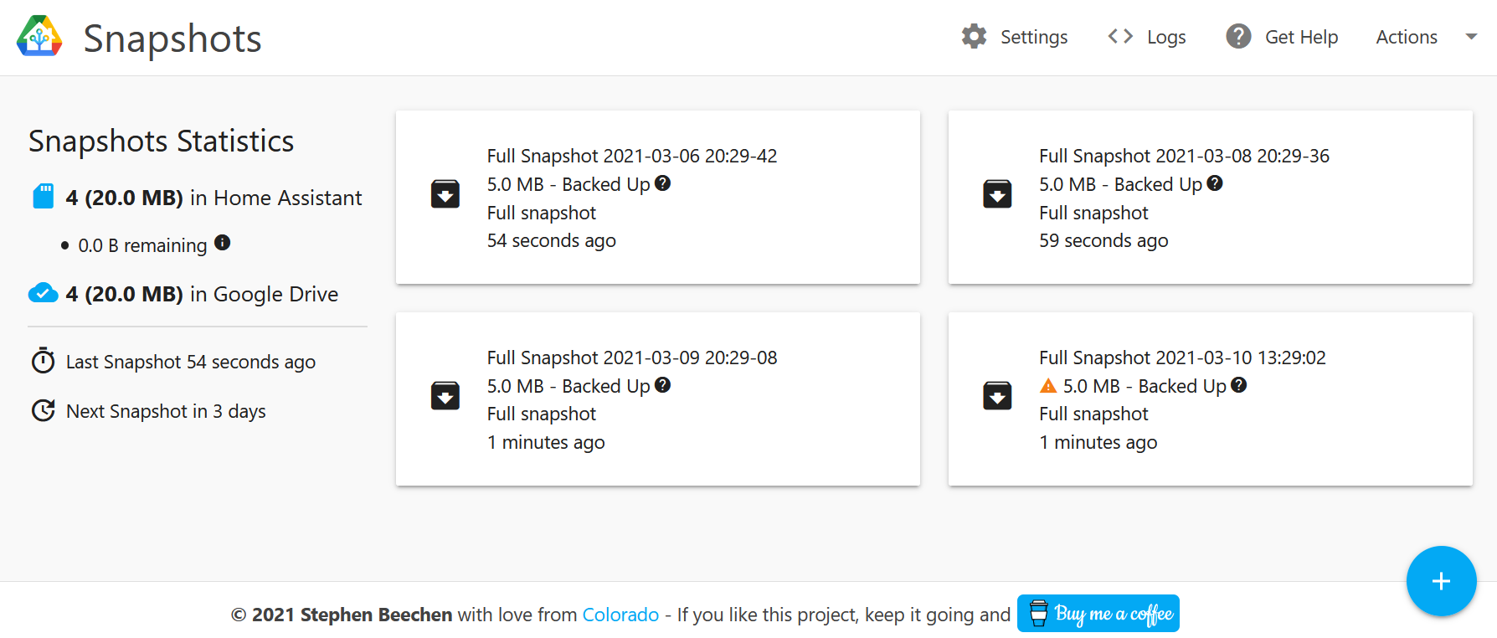Select the Full Snapshot 2021-03-10 13:29:02 card
The image size is (1497, 638).
1210,399
